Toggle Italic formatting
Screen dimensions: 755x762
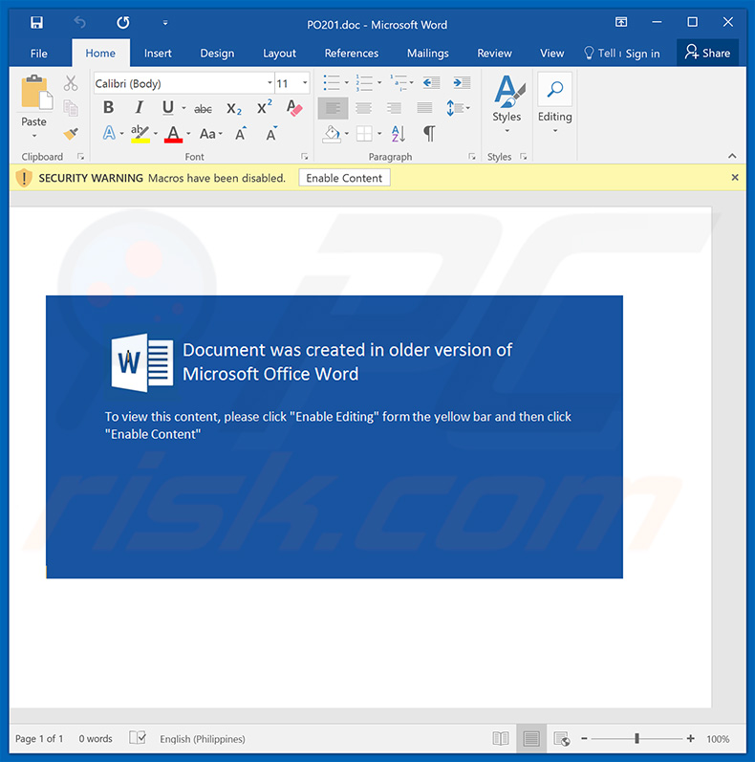[x=139, y=107]
